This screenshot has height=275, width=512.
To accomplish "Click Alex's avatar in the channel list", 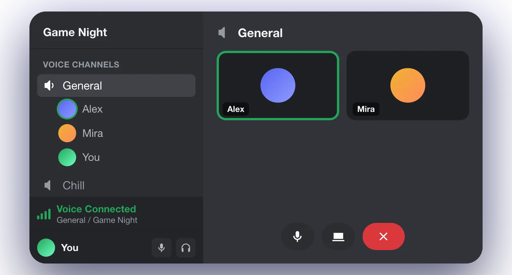I will click(67, 109).
